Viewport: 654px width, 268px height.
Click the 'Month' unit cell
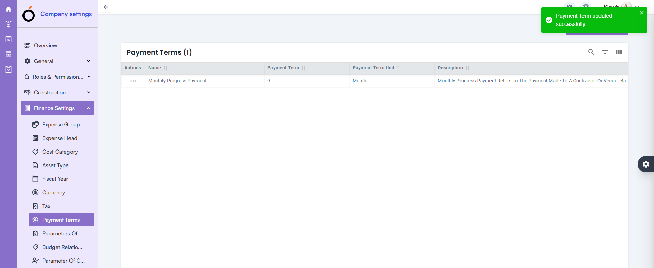pyautogui.click(x=359, y=81)
